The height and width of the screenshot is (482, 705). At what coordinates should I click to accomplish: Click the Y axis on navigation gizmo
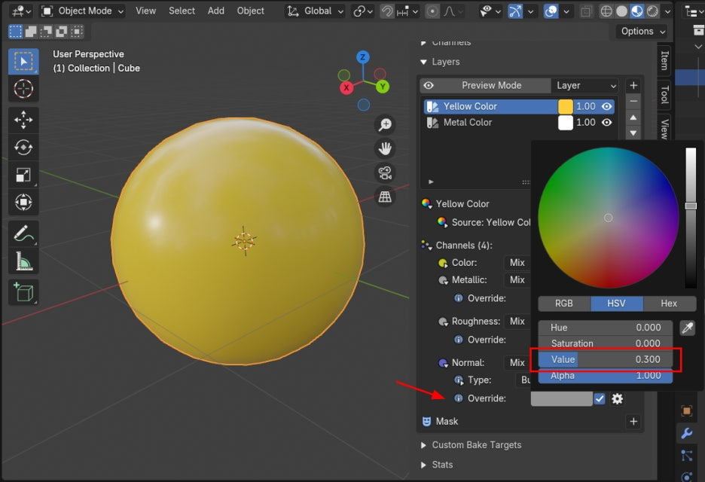coord(383,87)
